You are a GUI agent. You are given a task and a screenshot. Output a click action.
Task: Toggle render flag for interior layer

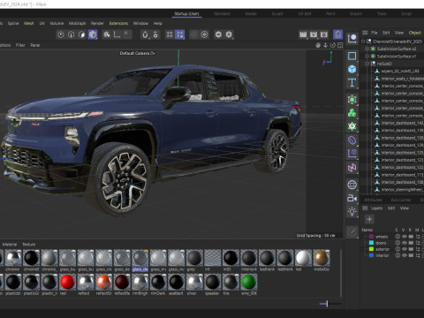(411, 255)
